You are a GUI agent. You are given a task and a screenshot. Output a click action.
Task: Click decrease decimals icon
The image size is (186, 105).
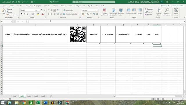97,14
